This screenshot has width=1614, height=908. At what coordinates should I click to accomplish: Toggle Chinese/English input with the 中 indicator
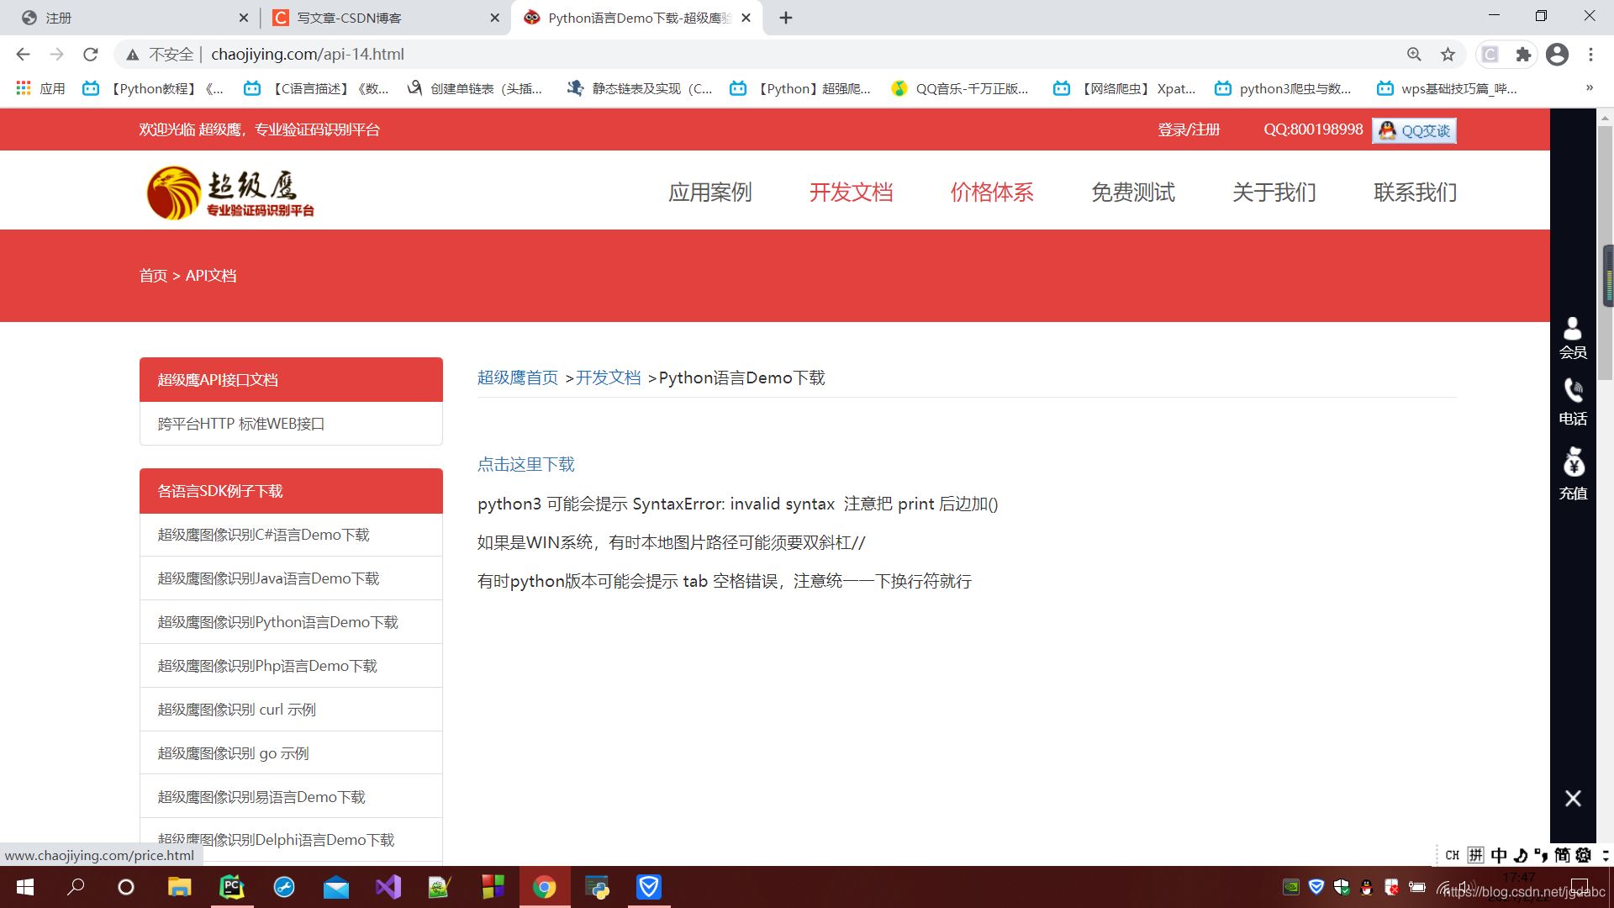click(x=1500, y=855)
